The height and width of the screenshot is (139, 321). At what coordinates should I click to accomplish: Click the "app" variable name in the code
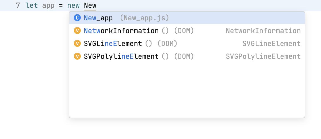pyautogui.click(x=48, y=5)
